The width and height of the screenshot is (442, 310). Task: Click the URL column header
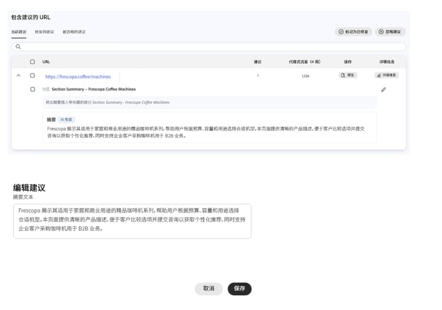tap(46, 62)
